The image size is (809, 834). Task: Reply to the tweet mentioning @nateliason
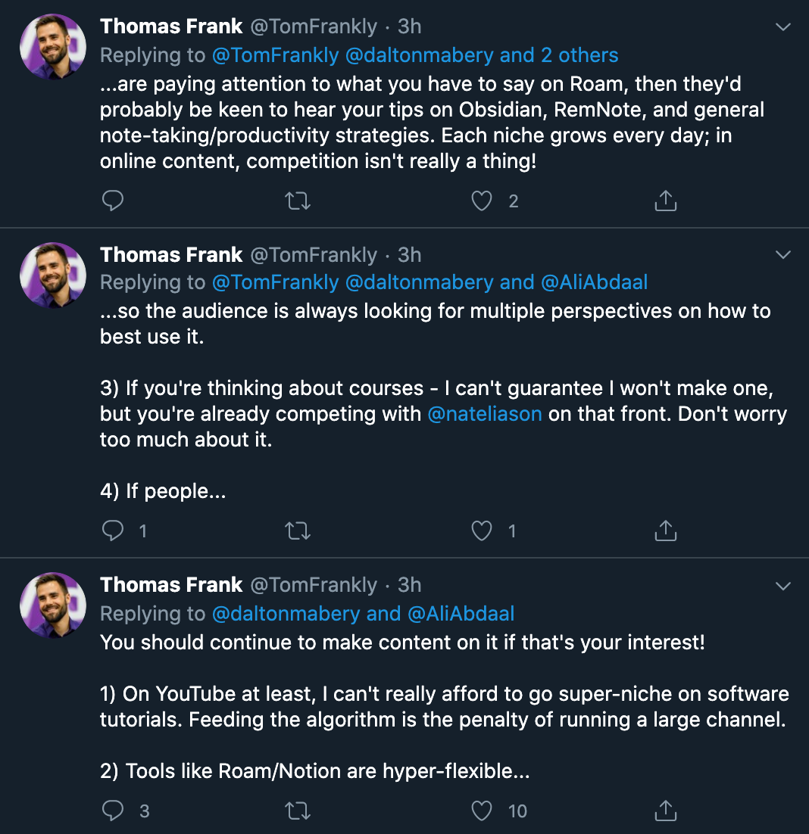pyautogui.click(x=112, y=531)
